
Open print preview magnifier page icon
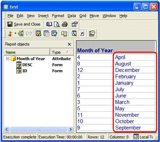(x=57, y=24)
